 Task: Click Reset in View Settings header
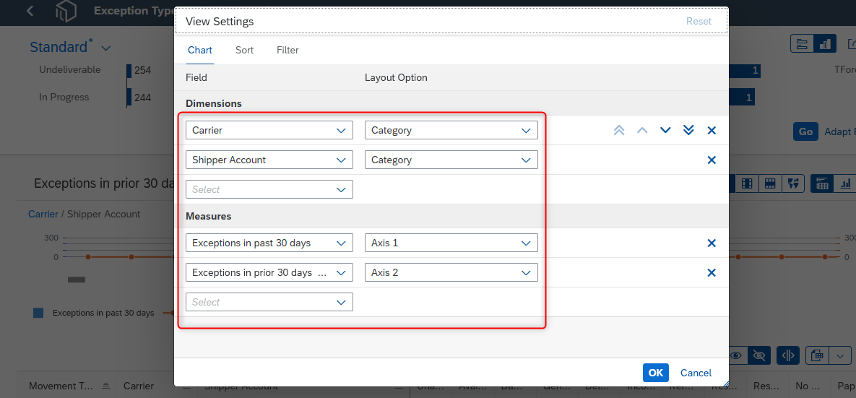pyautogui.click(x=699, y=21)
